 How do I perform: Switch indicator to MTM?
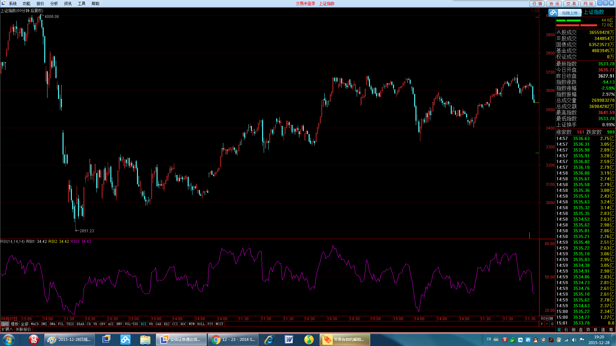192,324
